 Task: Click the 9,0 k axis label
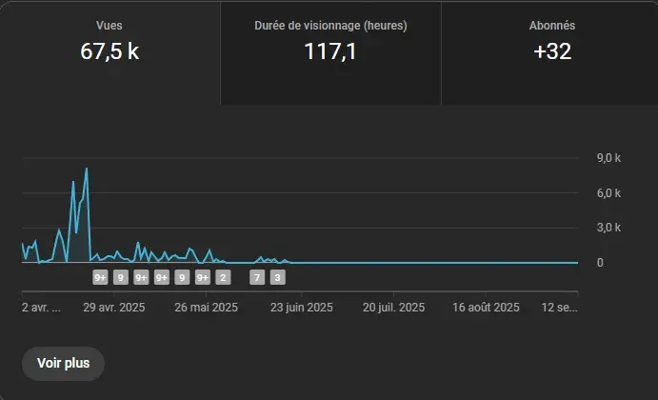[x=608, y=158]
